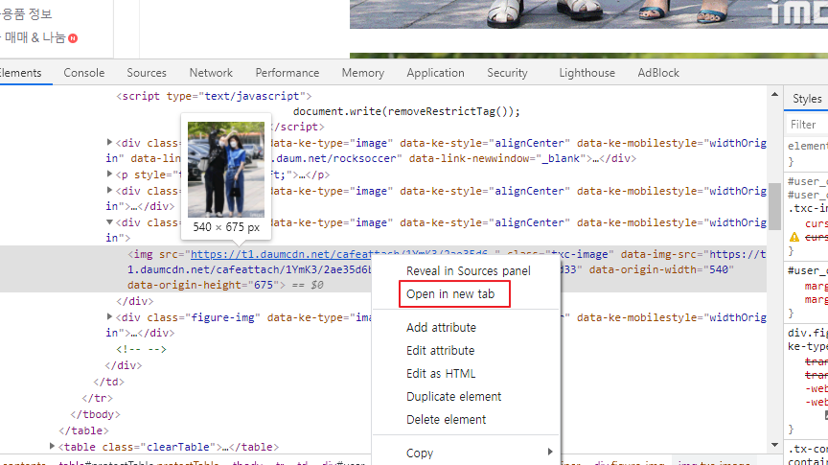Click the Copy submenu arrow
The image size is (828, 465).
coord(550,452)
